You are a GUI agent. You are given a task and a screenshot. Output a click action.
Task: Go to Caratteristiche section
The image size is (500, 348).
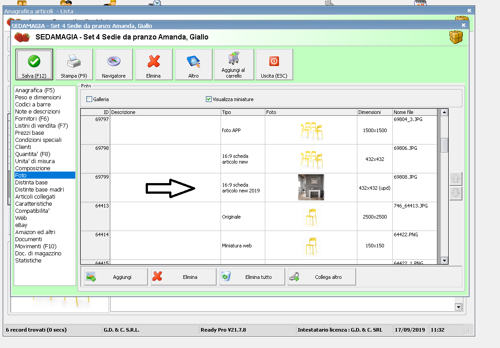[34, 203]
